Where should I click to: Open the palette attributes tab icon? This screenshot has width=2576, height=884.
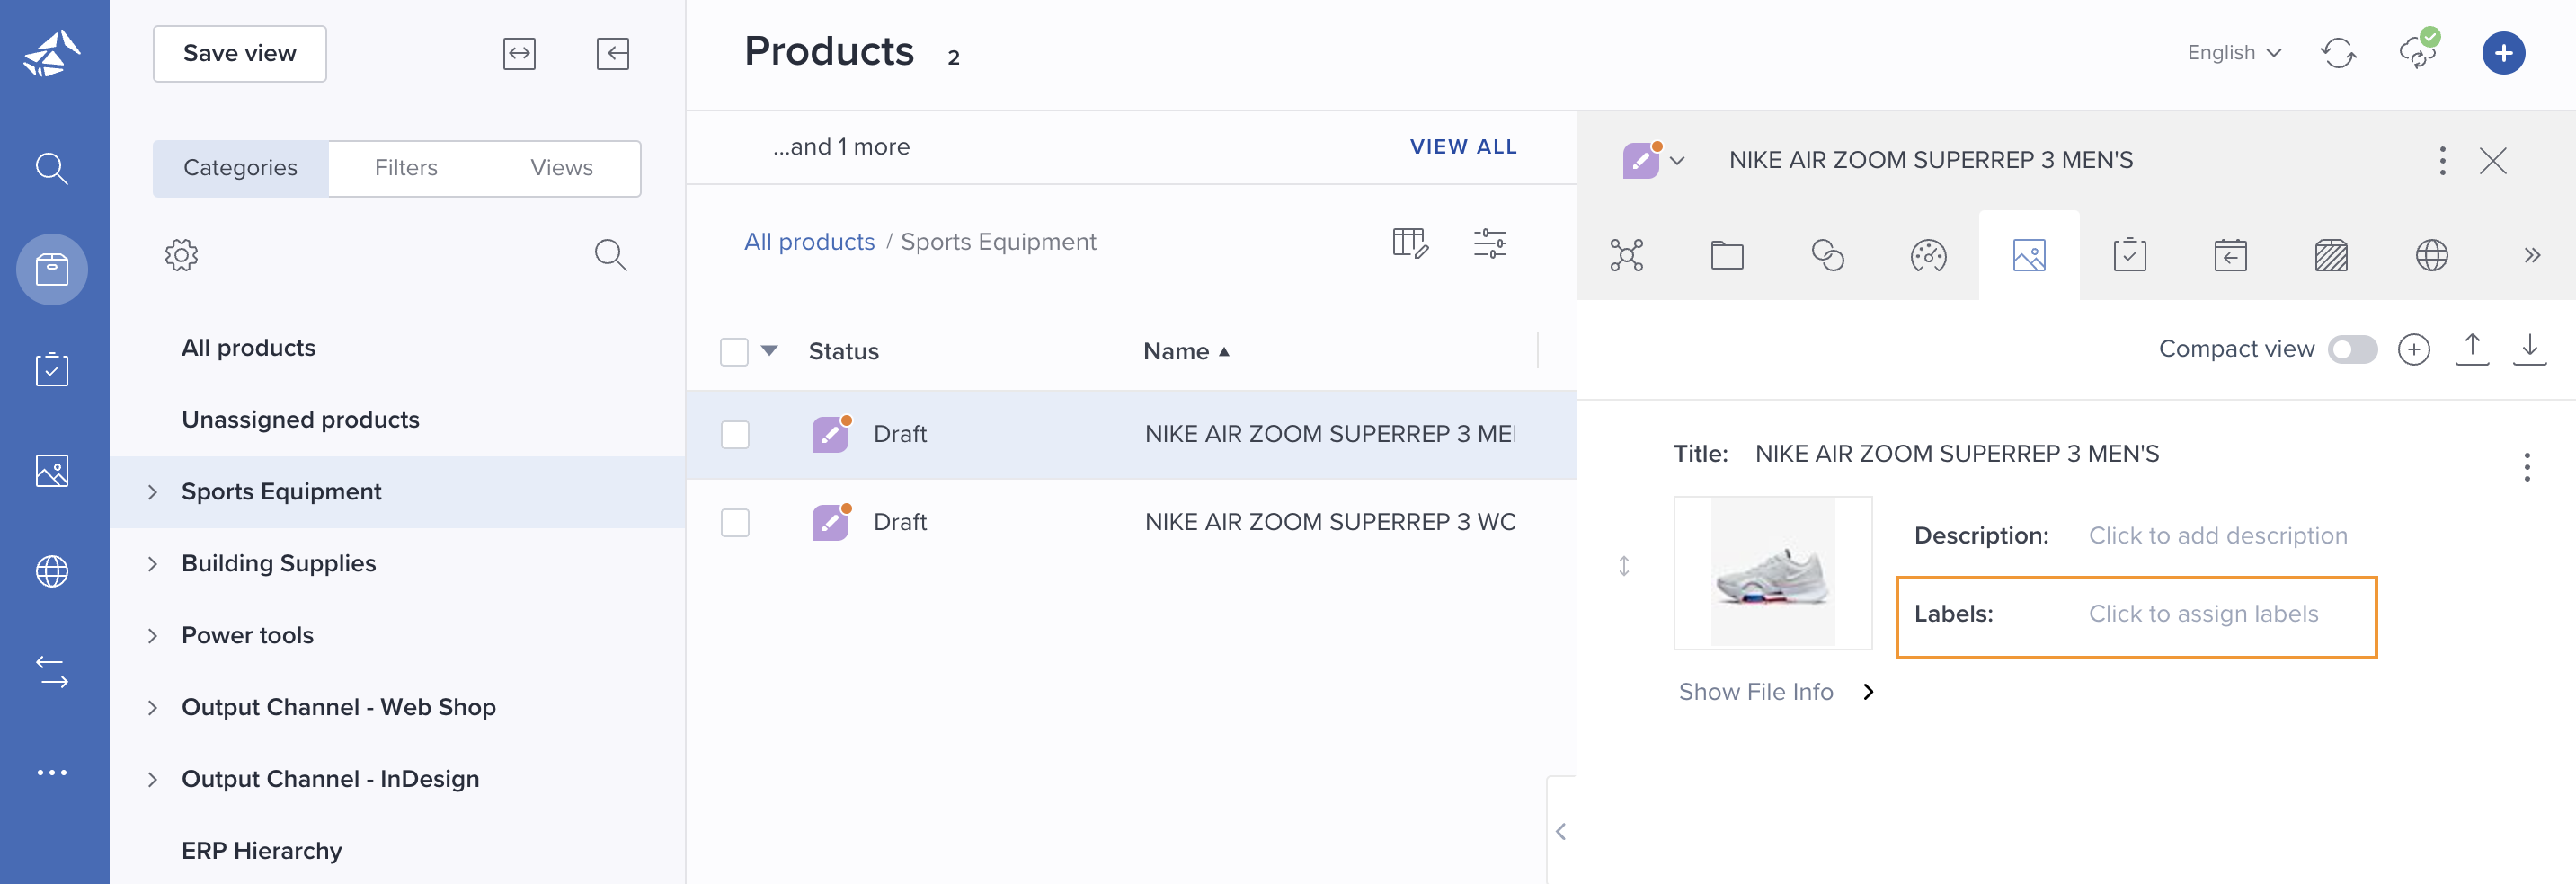[x=1928, y=256]
